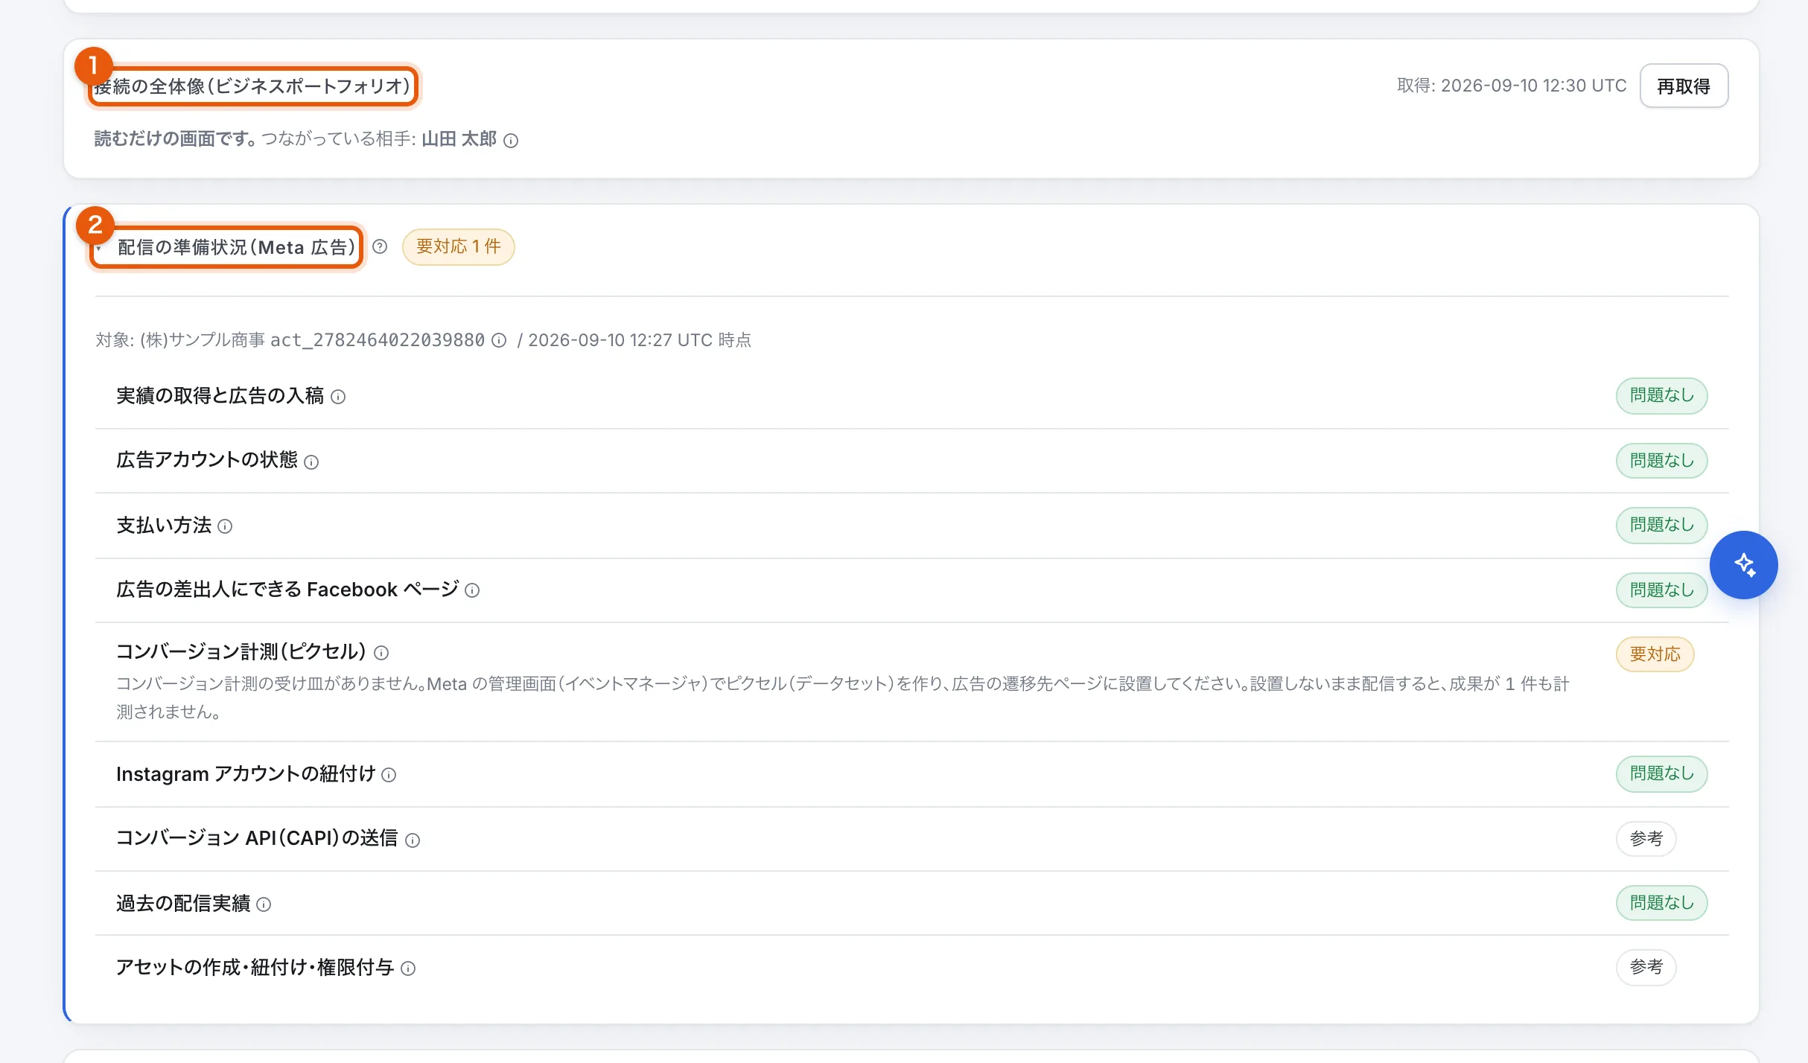Click the account ID act_2782464022039880
The image size is (1808, 1063).
click(378, 340)
